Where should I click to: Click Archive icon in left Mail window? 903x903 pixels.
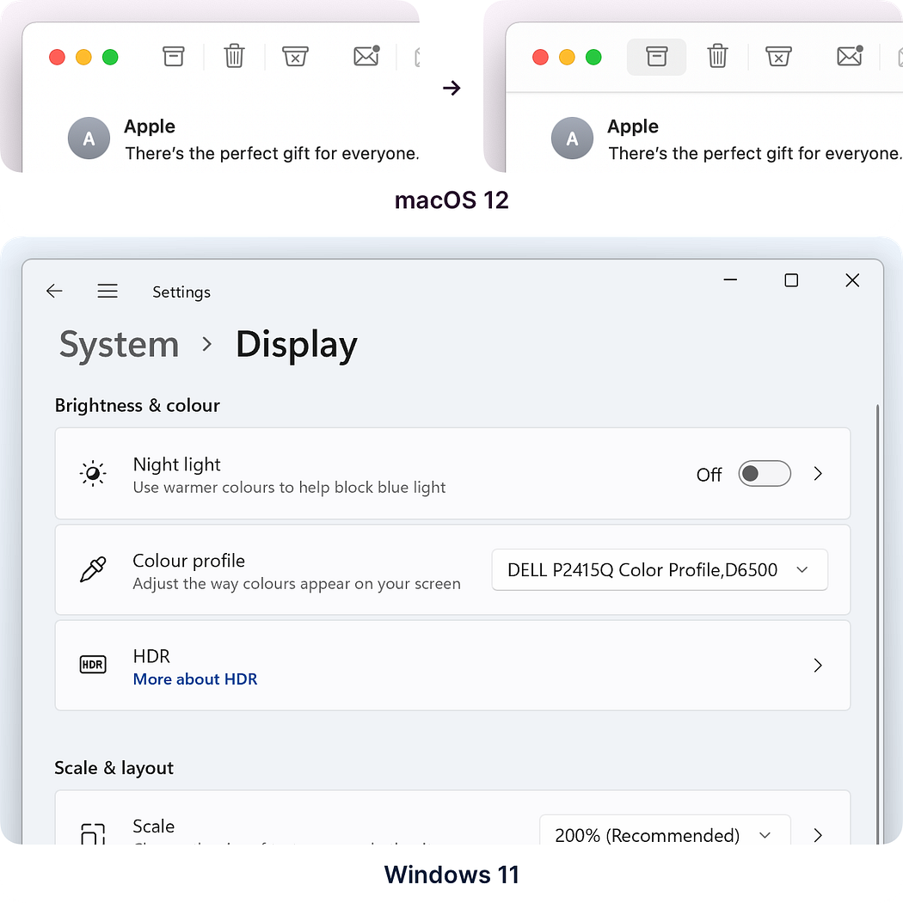(174, 57)
